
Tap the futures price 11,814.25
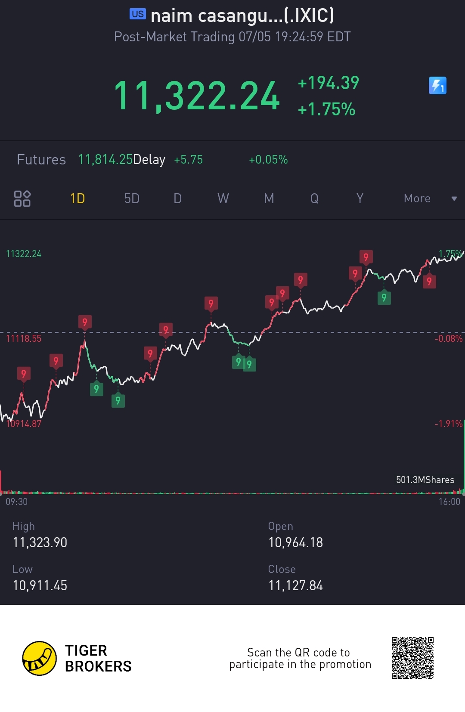105,160
